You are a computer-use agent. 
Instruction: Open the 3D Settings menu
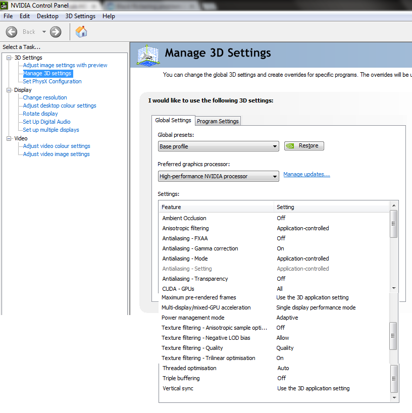point(80,16)
